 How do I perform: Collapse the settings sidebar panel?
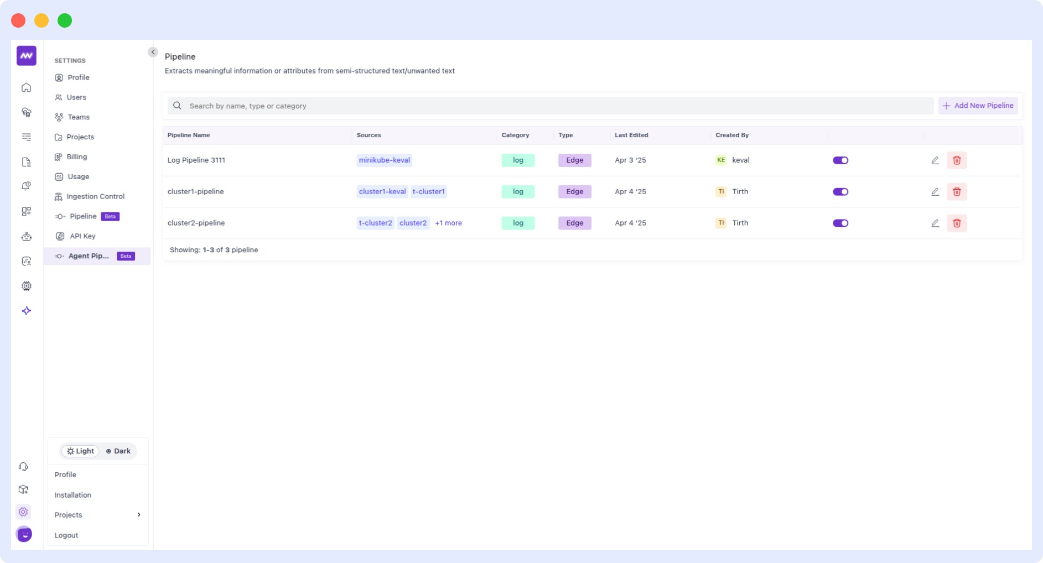point(153,52)
